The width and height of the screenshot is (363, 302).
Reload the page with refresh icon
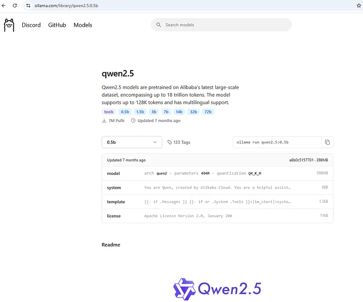click(x=15, y=5)
